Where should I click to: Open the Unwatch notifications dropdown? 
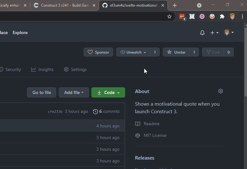coord(133,52)
